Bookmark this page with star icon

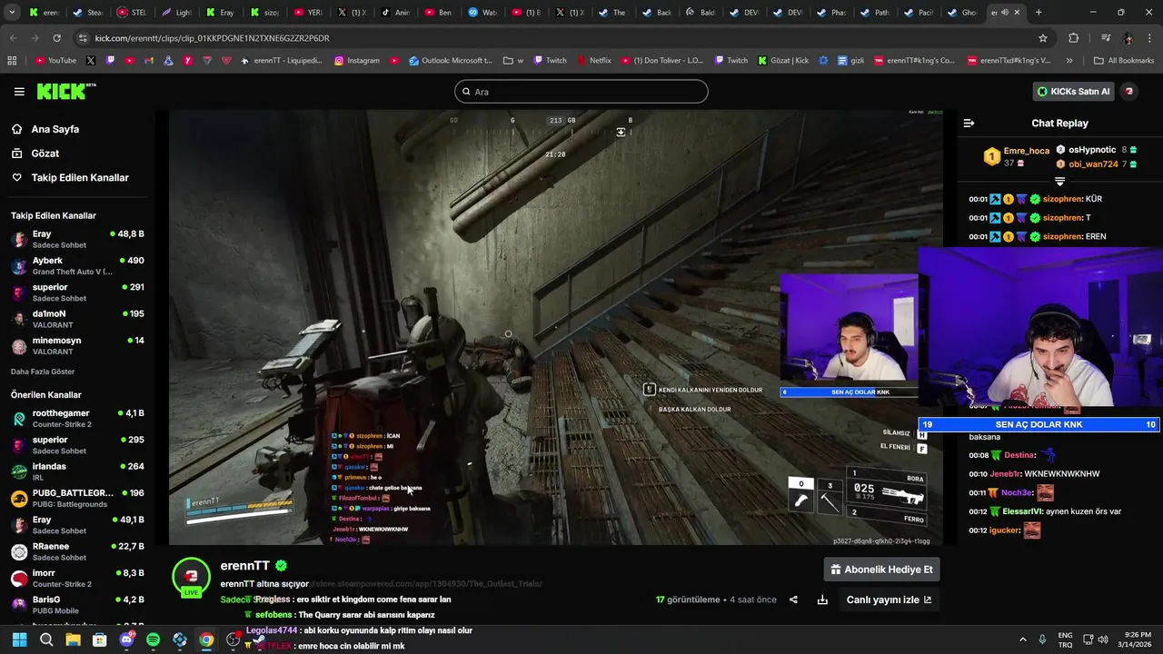(1043, 38)
